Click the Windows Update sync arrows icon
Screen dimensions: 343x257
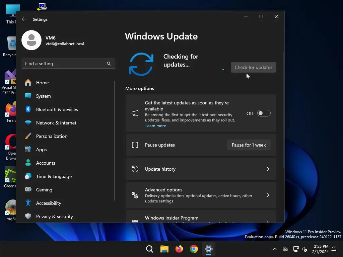tap(141, 64)
